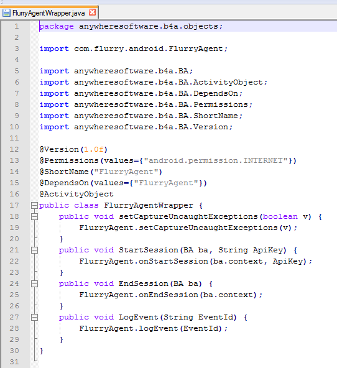Screen dimensions: 337x368
Task: Place cursor on the package keyword
Action: click(57, 27)
